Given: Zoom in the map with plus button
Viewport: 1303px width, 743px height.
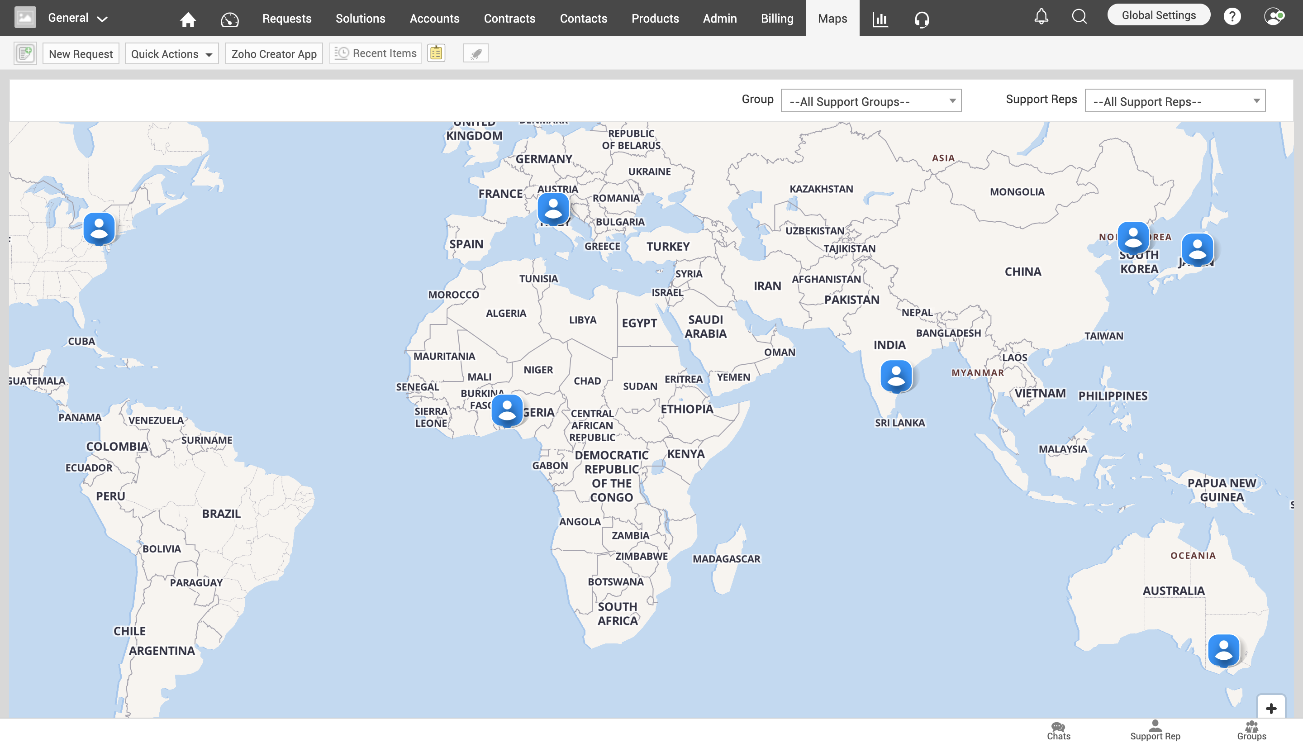Looking at the screenshot, I should pos(1270,708).
